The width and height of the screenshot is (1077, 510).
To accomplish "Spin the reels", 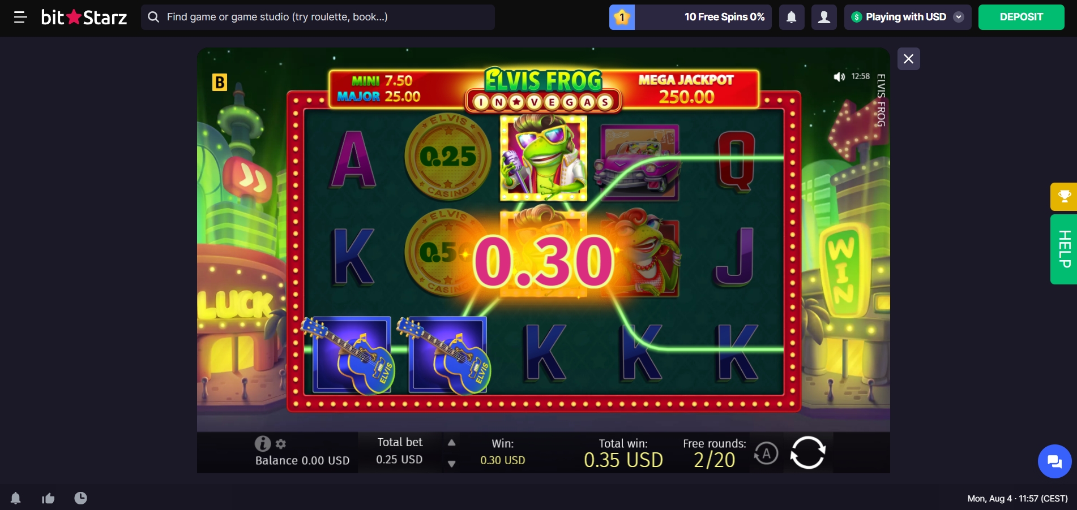I will 808,453.
